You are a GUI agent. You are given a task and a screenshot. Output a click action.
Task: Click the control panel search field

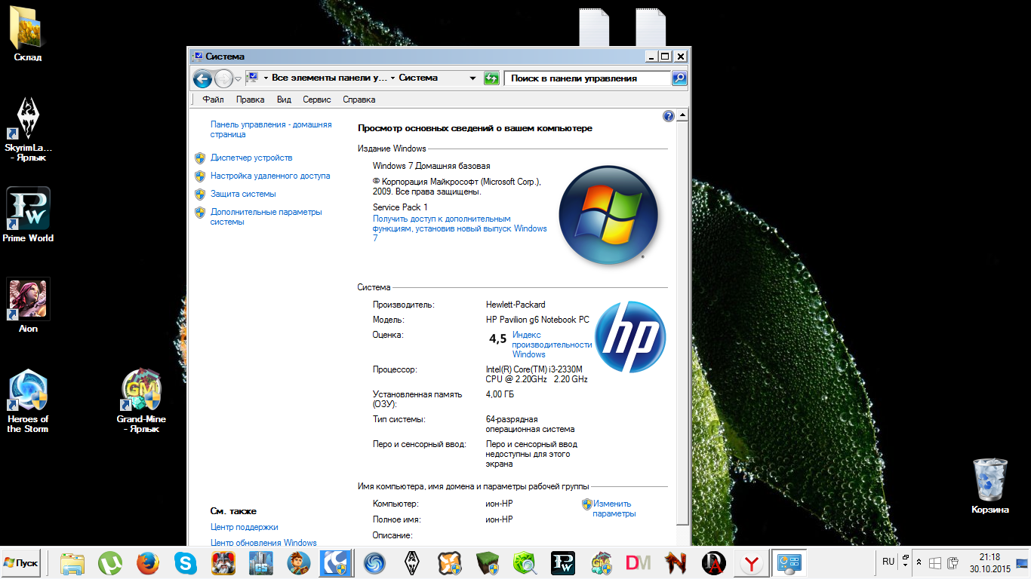tap(587, 78)
